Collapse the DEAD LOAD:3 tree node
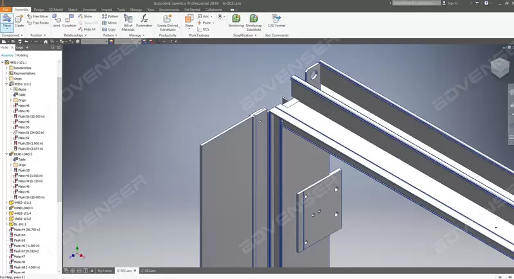Screen dimensions: 514x279 pos(6,154)
